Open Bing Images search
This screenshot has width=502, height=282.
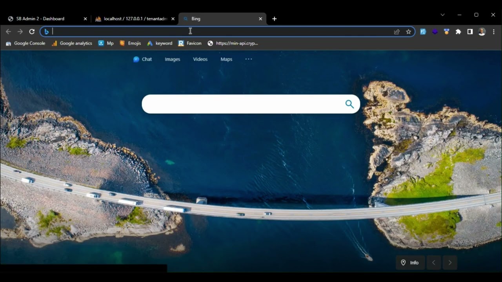tap(173, 59)
